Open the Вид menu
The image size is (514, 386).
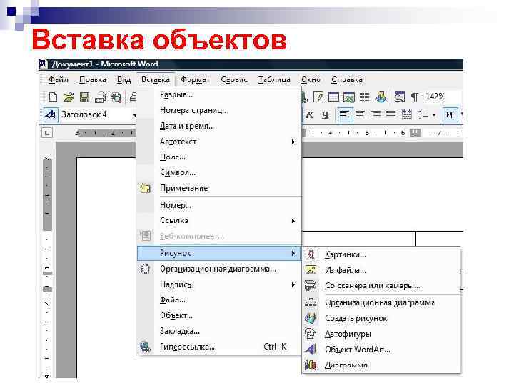[124, 80]
